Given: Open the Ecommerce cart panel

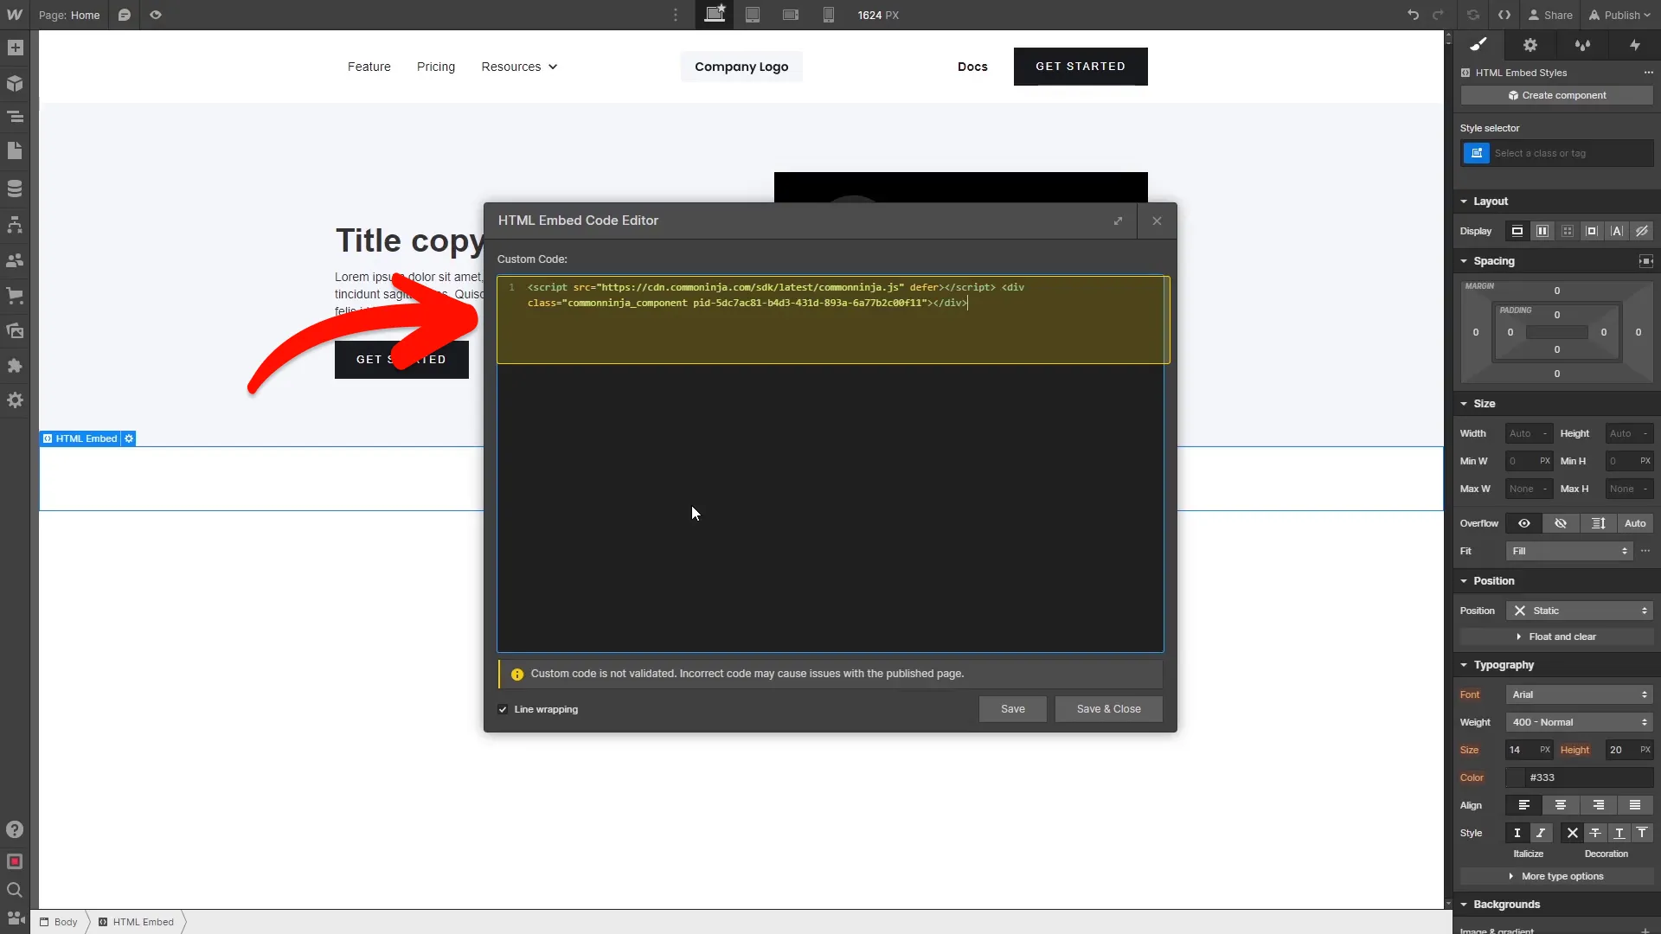Looking at the screenshot, I should pos(15,296).
